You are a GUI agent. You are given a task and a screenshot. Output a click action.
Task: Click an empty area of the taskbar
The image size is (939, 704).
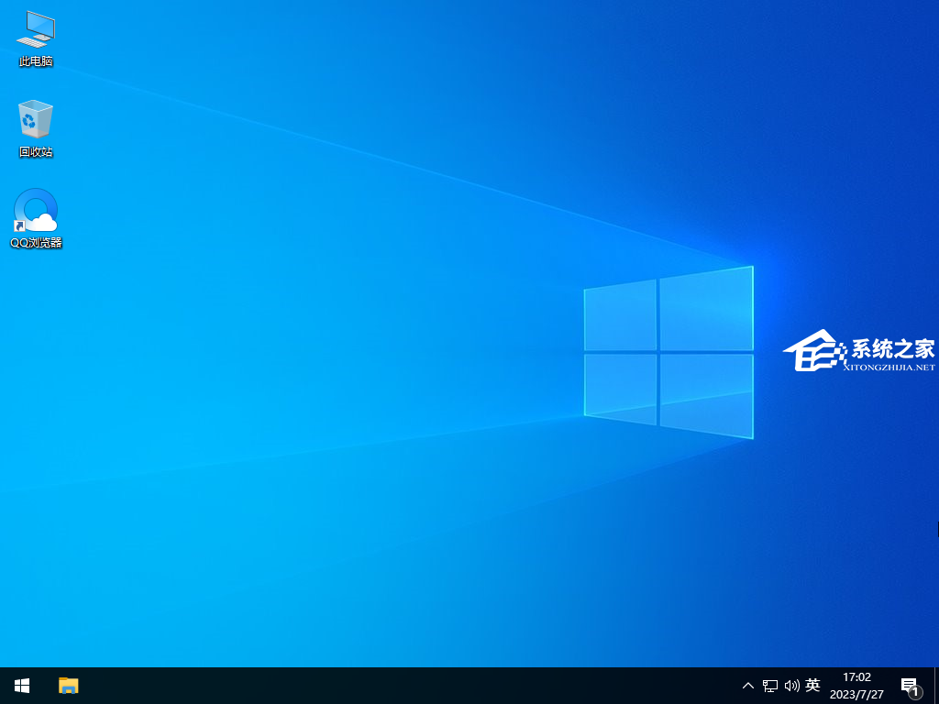pyautogui.click(x=413, y=686)
